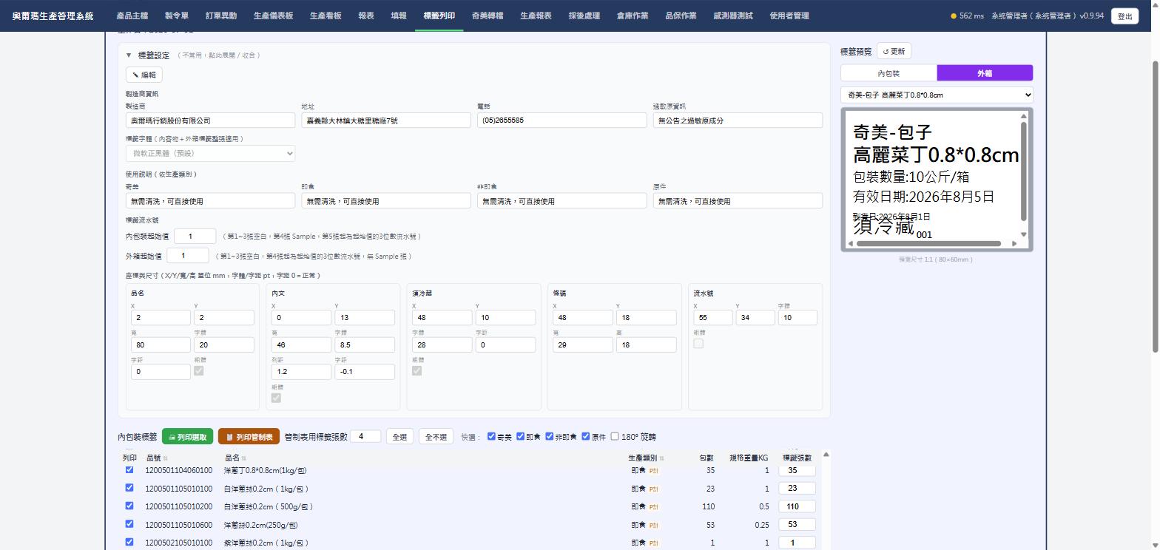The width and height of the screenshot is (1160, 550).
Task: Uncheck print box for row 1200501105010200
Action: pos(129,506)
